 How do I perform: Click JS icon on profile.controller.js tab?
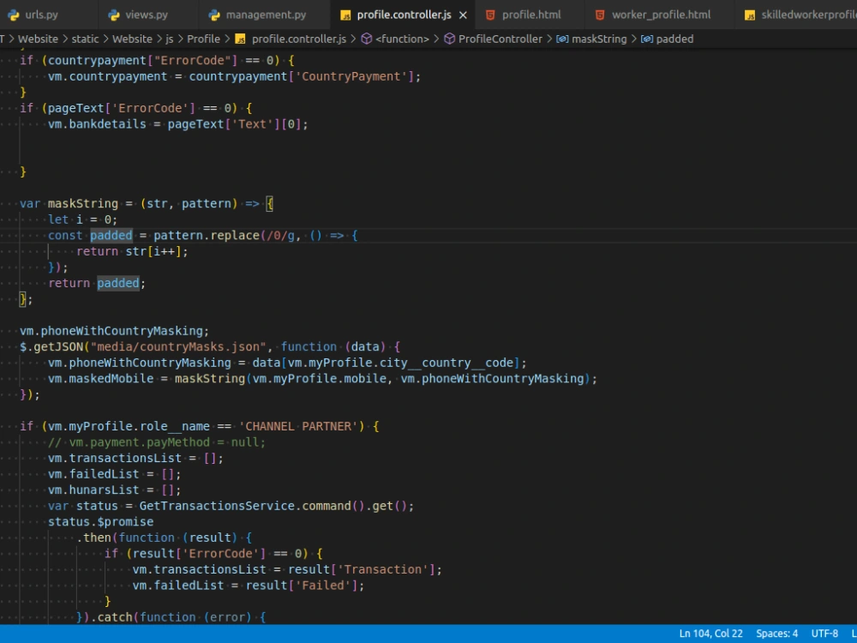coord(345,15)
